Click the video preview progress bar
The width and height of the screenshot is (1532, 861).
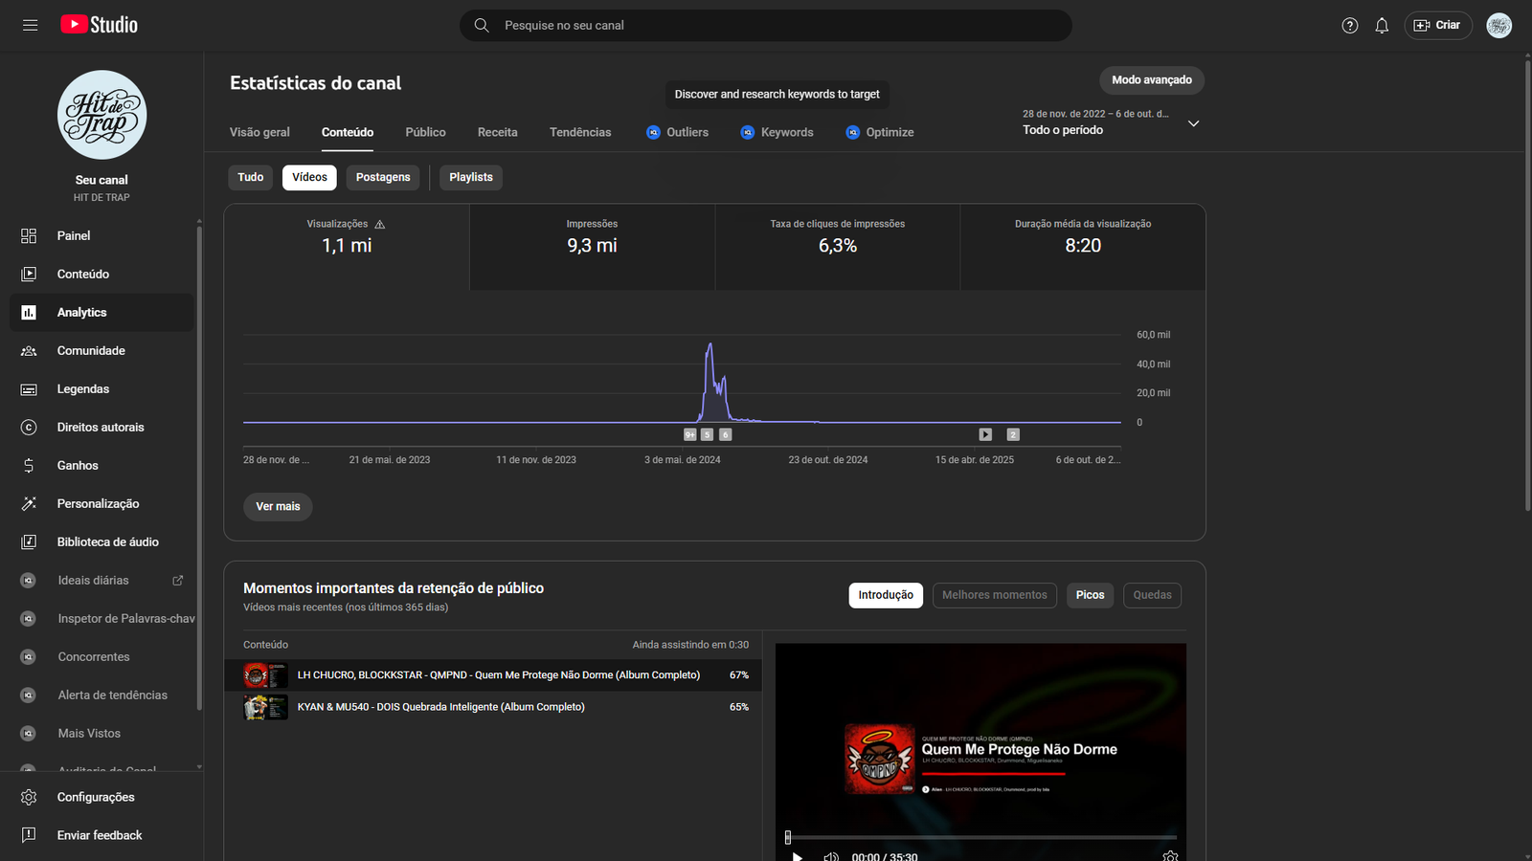(981, 837)
